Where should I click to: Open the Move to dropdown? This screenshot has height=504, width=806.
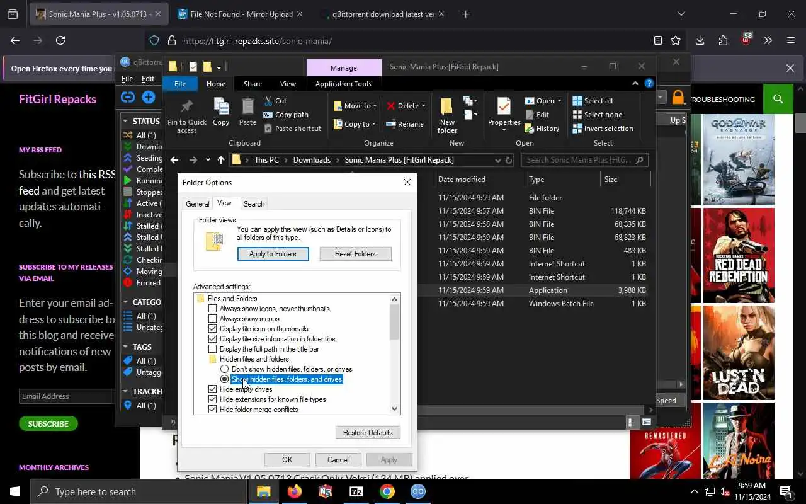point(355,106)
